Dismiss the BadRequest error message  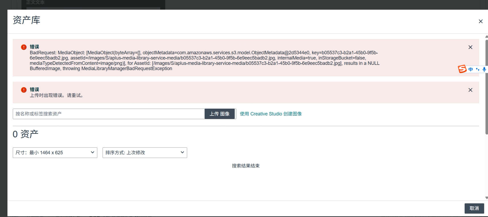coord(470,47)
